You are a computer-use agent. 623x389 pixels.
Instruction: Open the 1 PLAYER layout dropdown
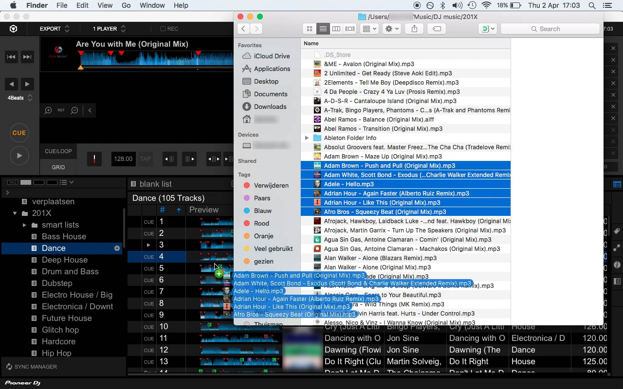(x=109, y=29)
